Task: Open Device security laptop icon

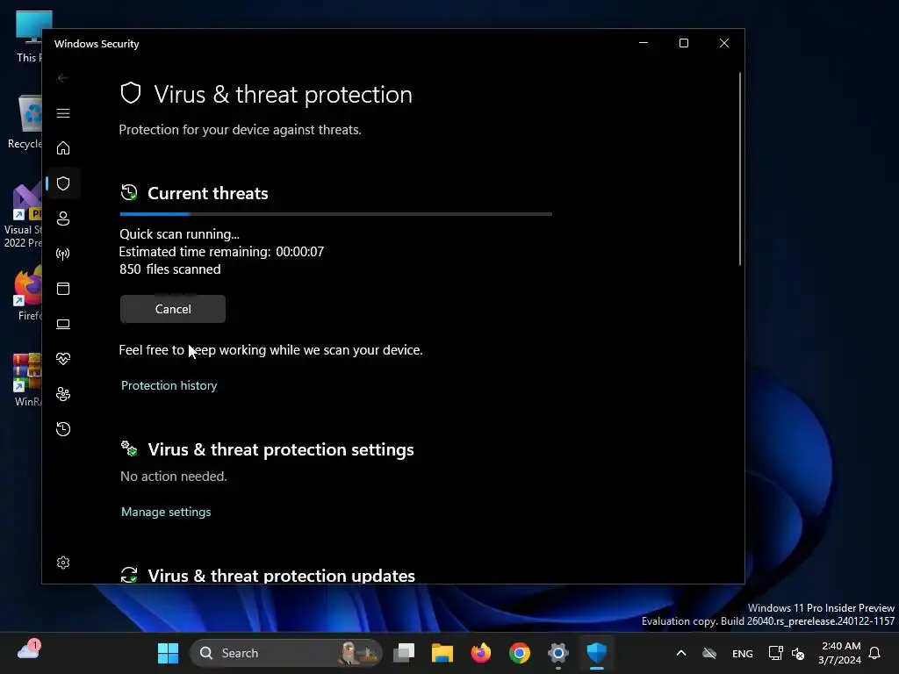Action: click(x=63, y=324)
